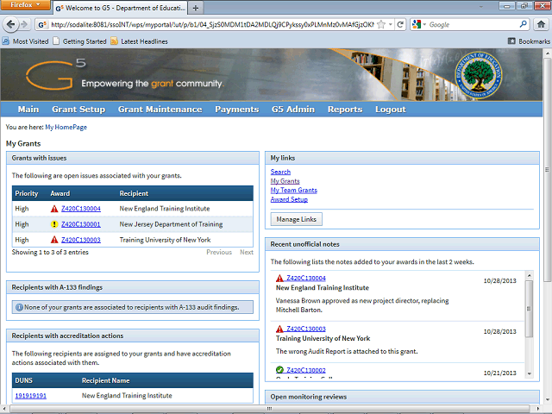Click New Jersey Department of Training cell
The height and width of the screenshot is (414, 552).
click(x=171, y=224)
